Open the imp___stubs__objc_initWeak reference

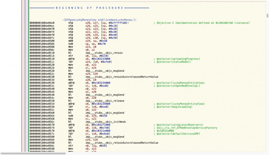point(105,122)
